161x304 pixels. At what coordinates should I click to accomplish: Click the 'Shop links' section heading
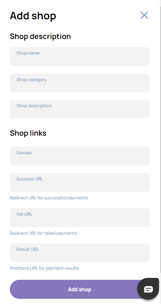(x=28, y=133)
